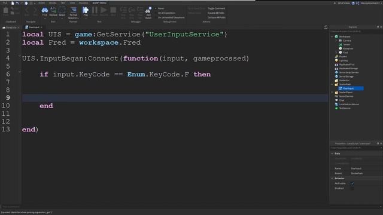Collapse the StarterPack tree node
The image size is (383, 215).
332,84
